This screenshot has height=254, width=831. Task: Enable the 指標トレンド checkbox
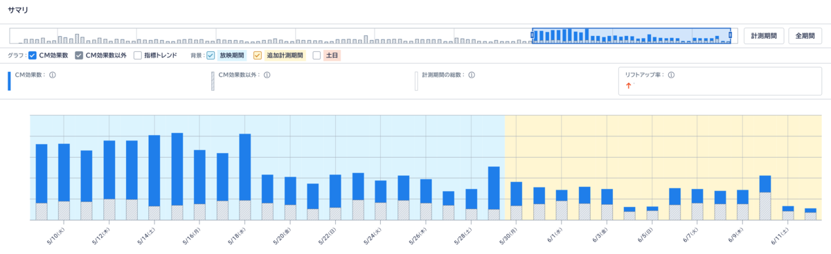tap(137, 55)
